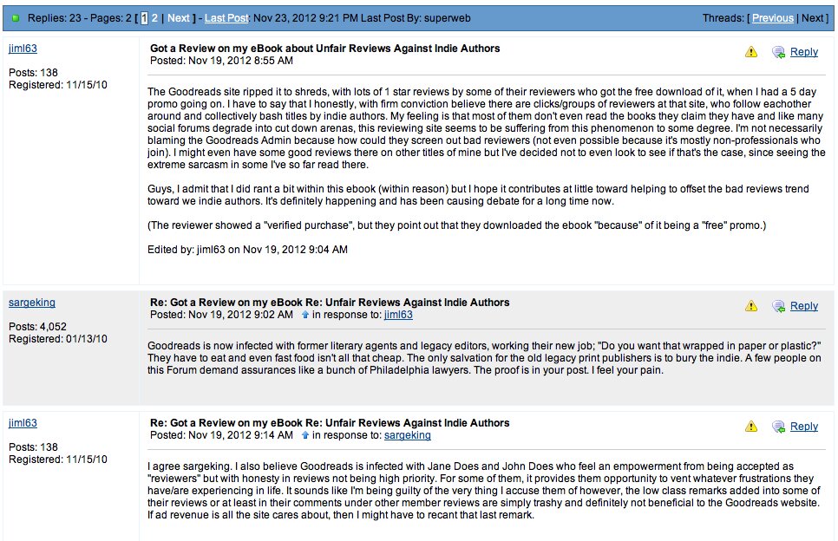Viewport: 838px width, 541px height.
Task: Click Next in the page navigation
Action: tap(179, 18)
